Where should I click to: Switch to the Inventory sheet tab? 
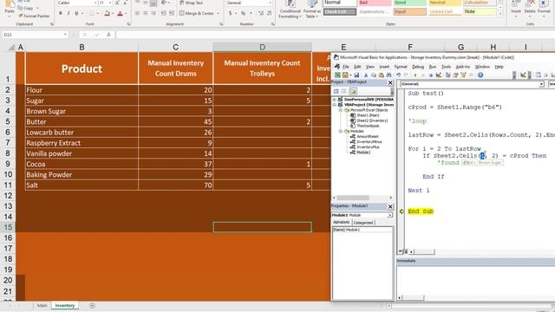tap(65, 306)
